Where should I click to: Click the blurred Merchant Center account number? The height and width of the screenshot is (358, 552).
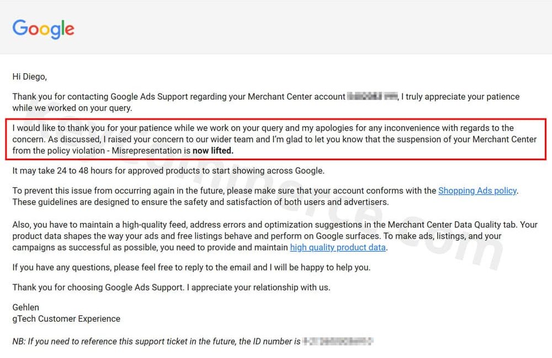[373, 97]
